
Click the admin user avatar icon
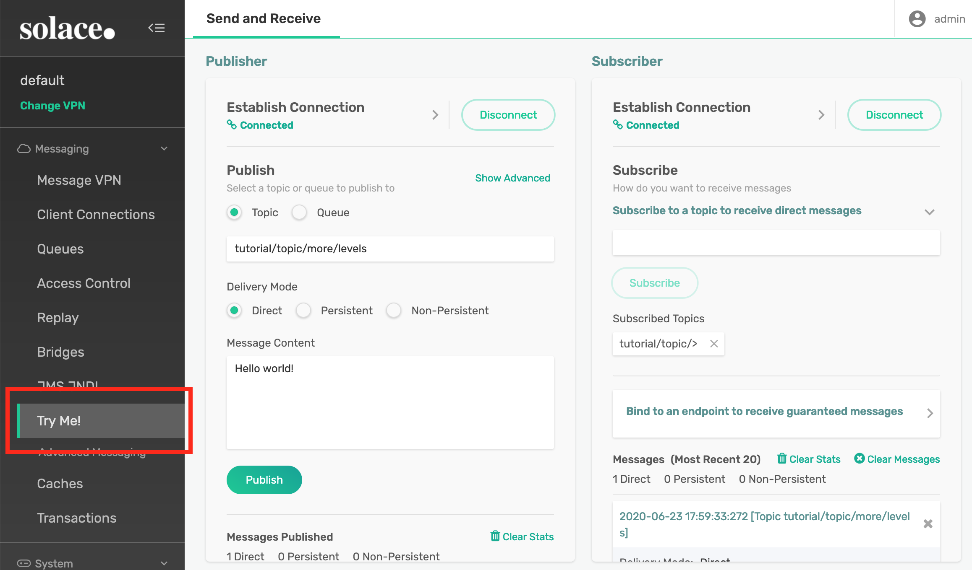917,19
